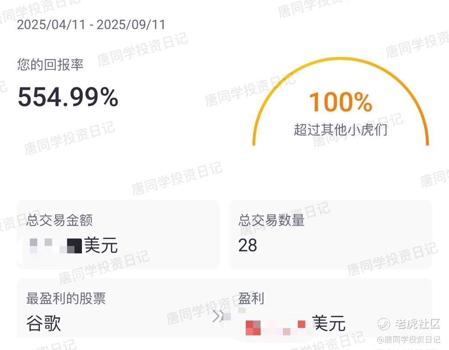Open the 总交易金额 card title
The image size is (449, 350).
pyautogui.click(x=60, y=220)
